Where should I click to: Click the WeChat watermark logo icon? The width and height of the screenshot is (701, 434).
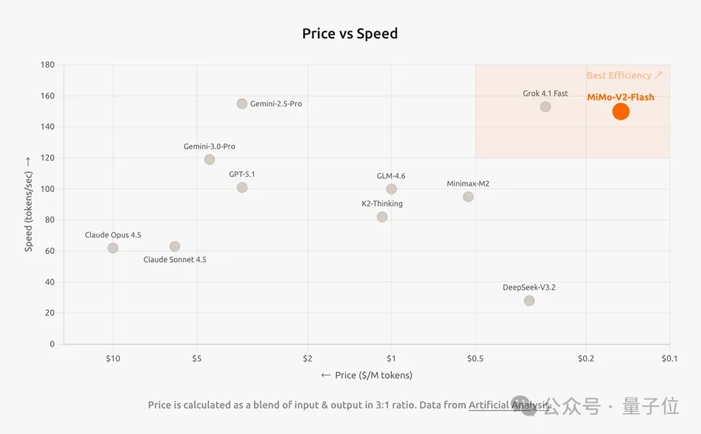coord(523,406)
